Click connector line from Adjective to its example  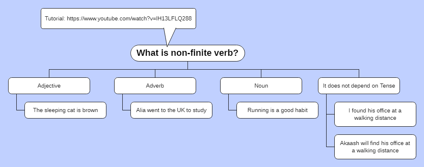[x=16, y=103]
